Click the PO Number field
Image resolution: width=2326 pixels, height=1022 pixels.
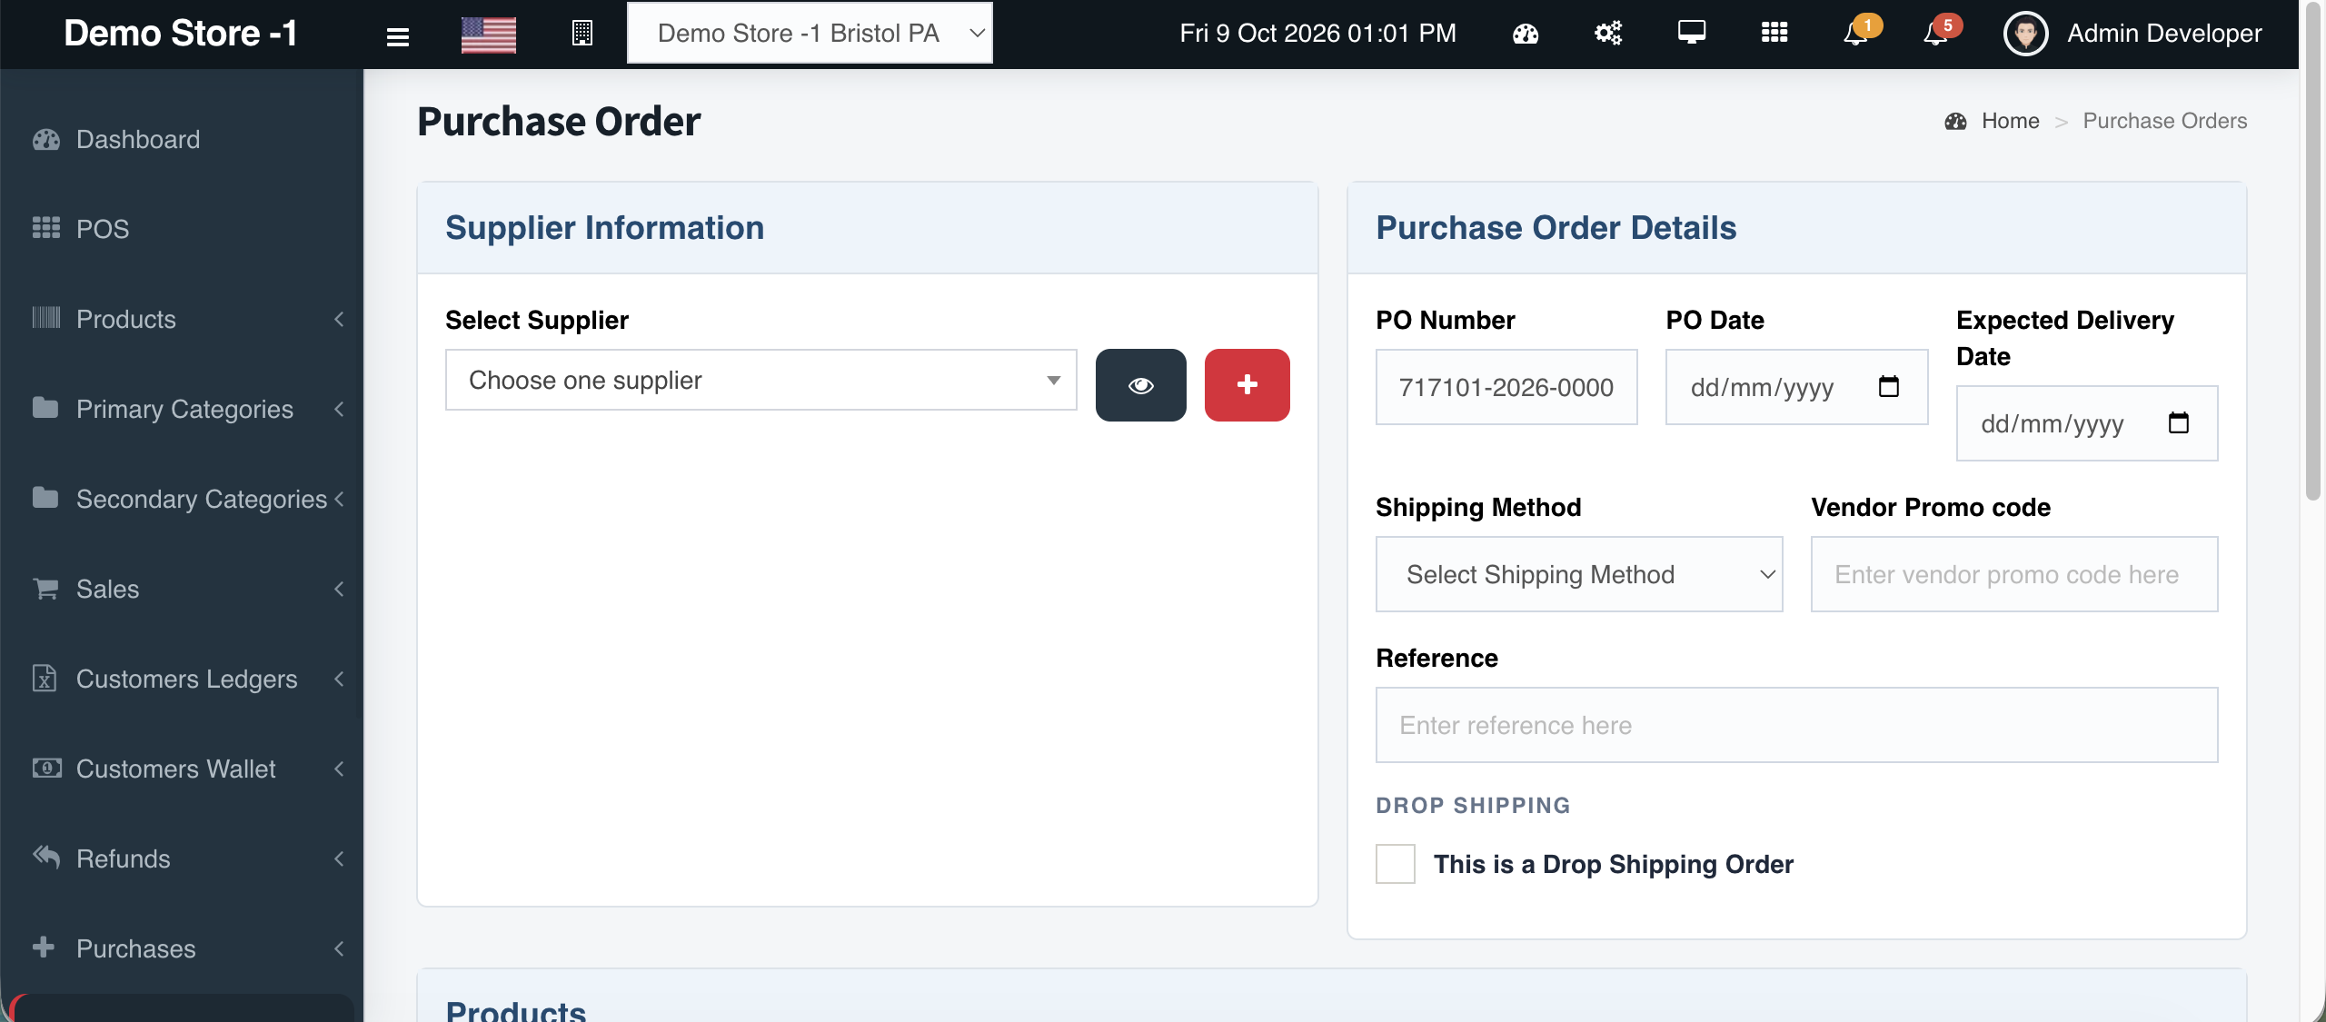coord(1506,387)
